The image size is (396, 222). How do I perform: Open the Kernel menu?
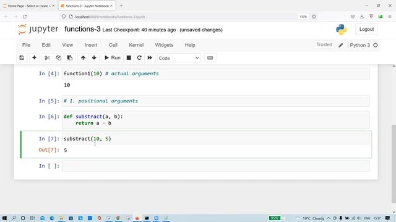[136, 45]
